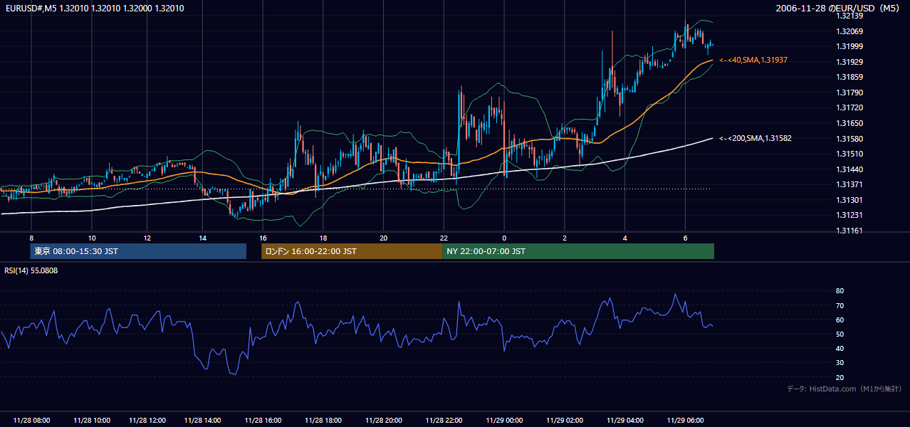Click the 11/28 22:00 date label
The image size is (910, 427).
(x=444, y=421)
